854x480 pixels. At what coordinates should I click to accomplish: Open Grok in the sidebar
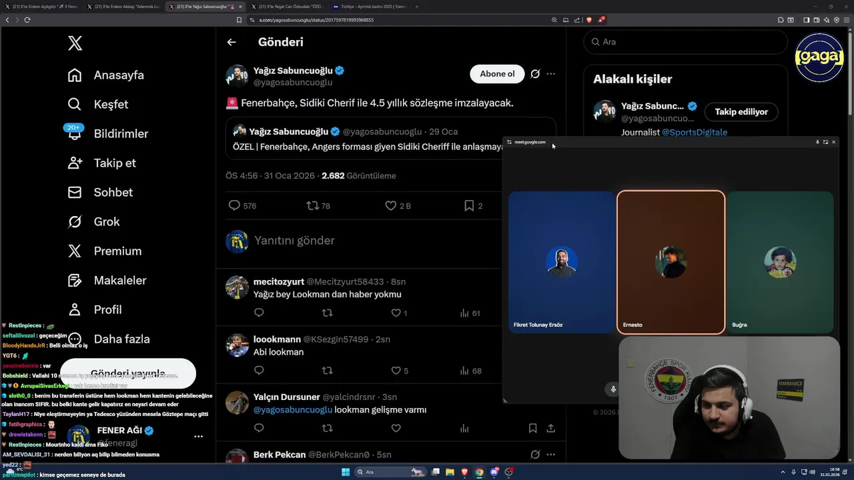[x=93, y=222]
